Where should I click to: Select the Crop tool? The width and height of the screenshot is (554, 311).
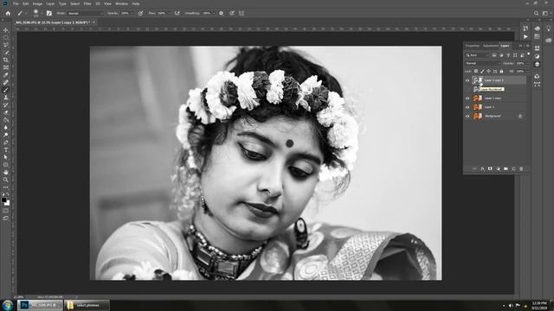(6, 60)
